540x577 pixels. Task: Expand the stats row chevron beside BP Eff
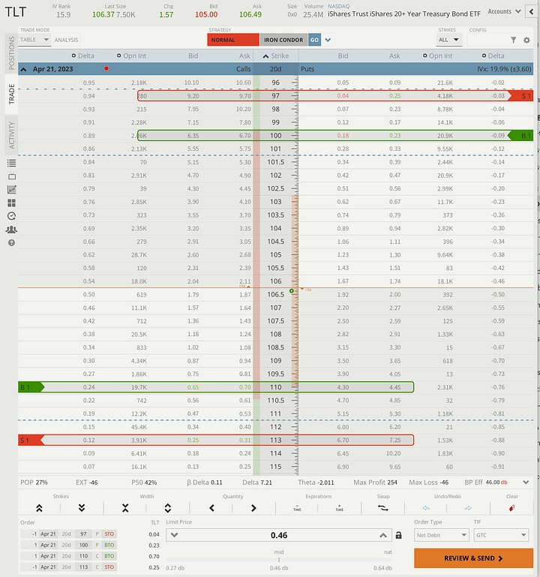click(x=526, y=482)
